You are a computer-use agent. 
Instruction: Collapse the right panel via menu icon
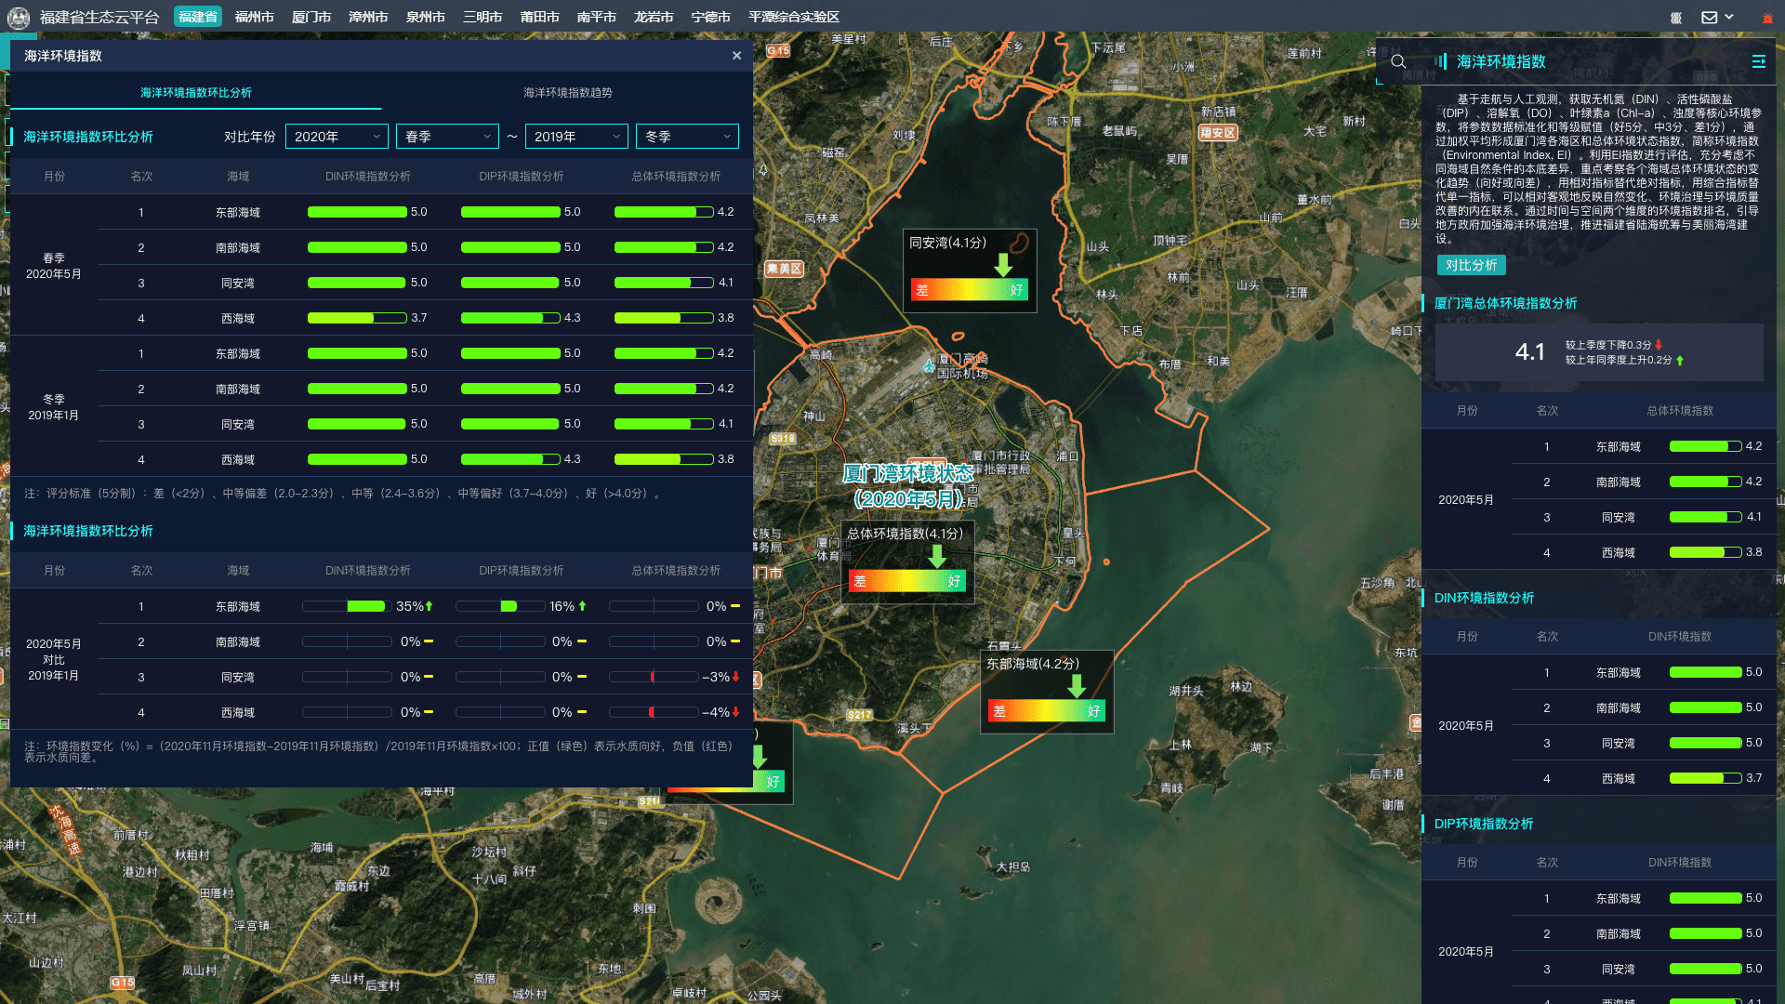(1758, 61)
